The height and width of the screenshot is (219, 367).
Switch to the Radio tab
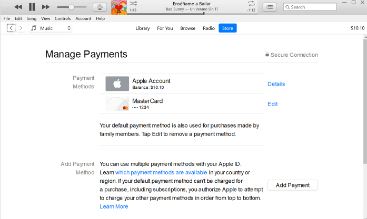(209, 28)
